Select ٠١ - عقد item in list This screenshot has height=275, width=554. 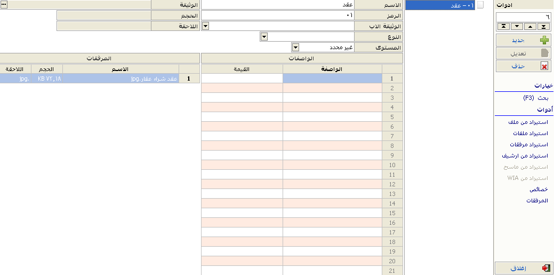[x=440, y=5]
